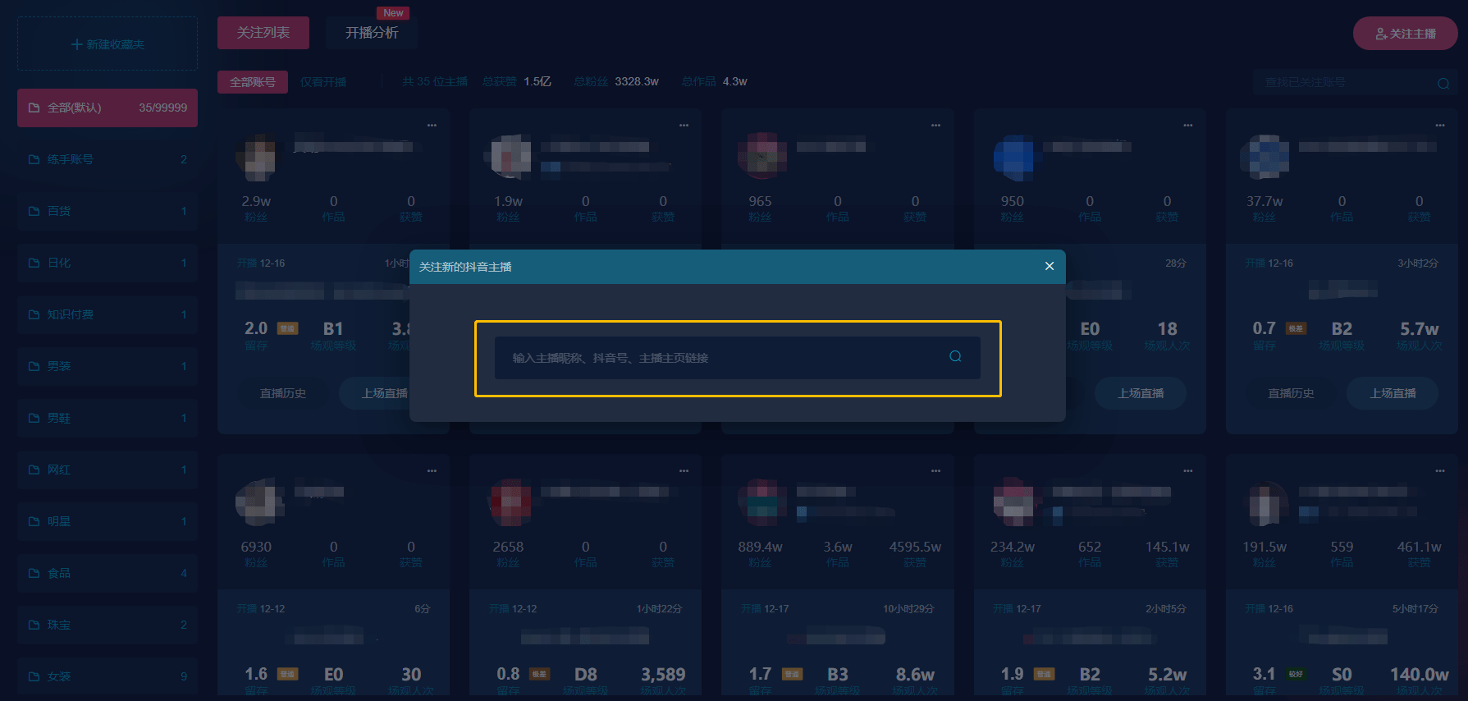Open the 练手账号 folder

(107, 159)
